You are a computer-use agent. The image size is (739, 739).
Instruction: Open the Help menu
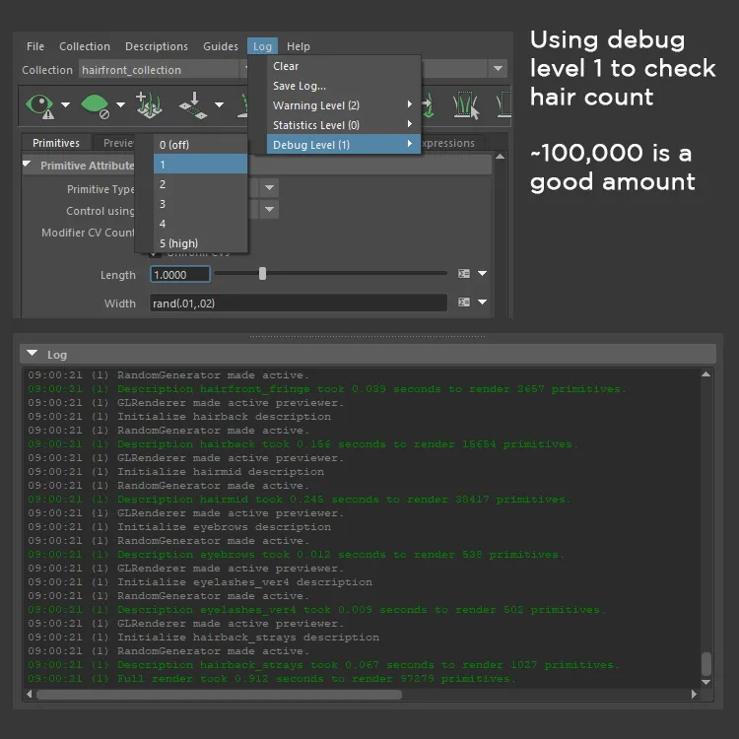pos(299,46)
